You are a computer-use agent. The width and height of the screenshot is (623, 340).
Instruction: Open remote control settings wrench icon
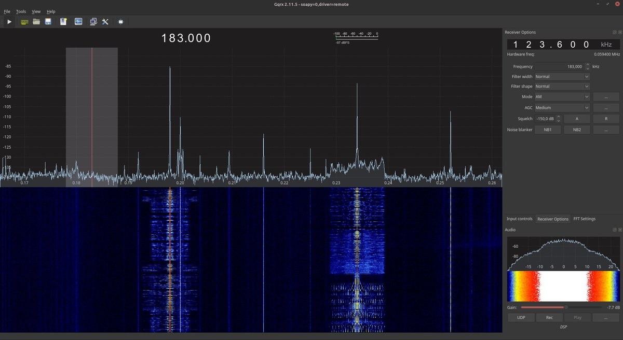click(x=105, y=22)
